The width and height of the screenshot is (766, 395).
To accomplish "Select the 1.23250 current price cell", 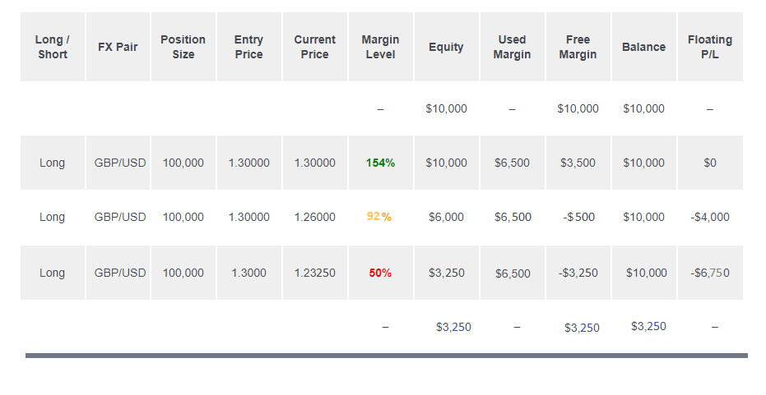I will click(315, 273).
